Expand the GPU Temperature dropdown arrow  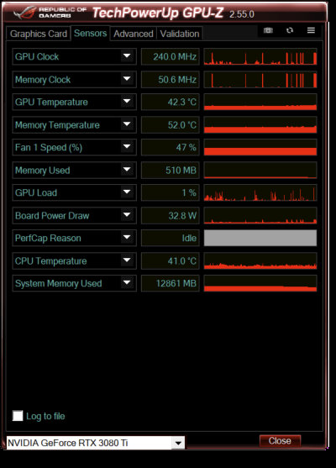(x=127, y=102)
